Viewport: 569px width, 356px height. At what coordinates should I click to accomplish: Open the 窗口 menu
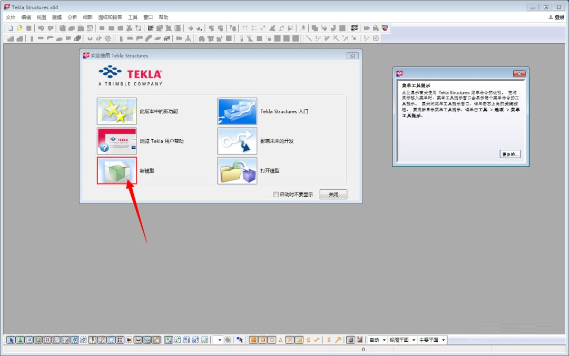click(148, 17)
